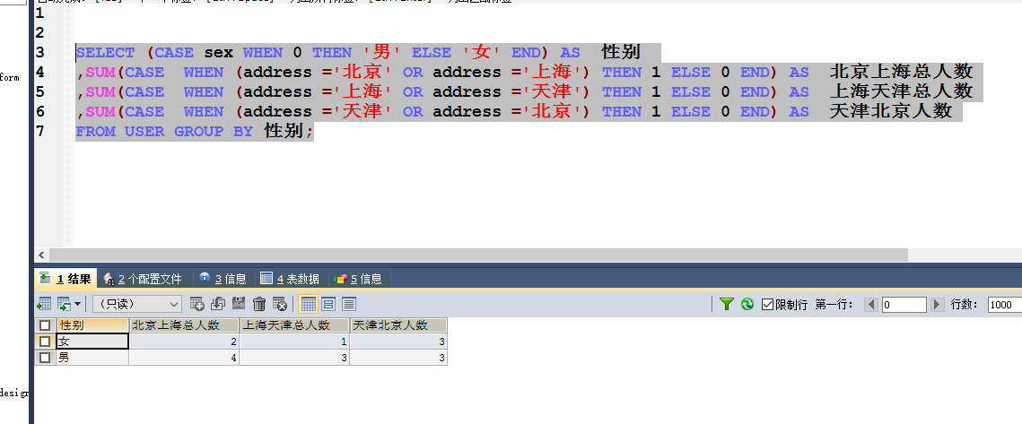Click 北京上海总人数 value 2 for 女
This screenshot has height=424, width=1022.
coord(184,342)
